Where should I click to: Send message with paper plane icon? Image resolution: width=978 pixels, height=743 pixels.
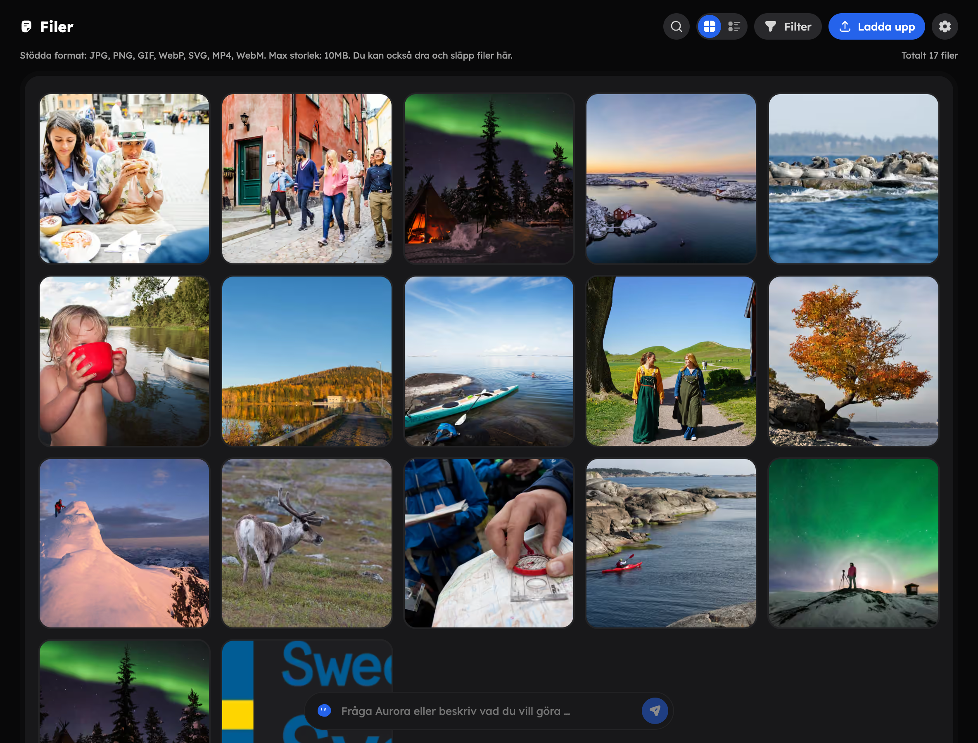pyautogui.click(x=655, y=711)
